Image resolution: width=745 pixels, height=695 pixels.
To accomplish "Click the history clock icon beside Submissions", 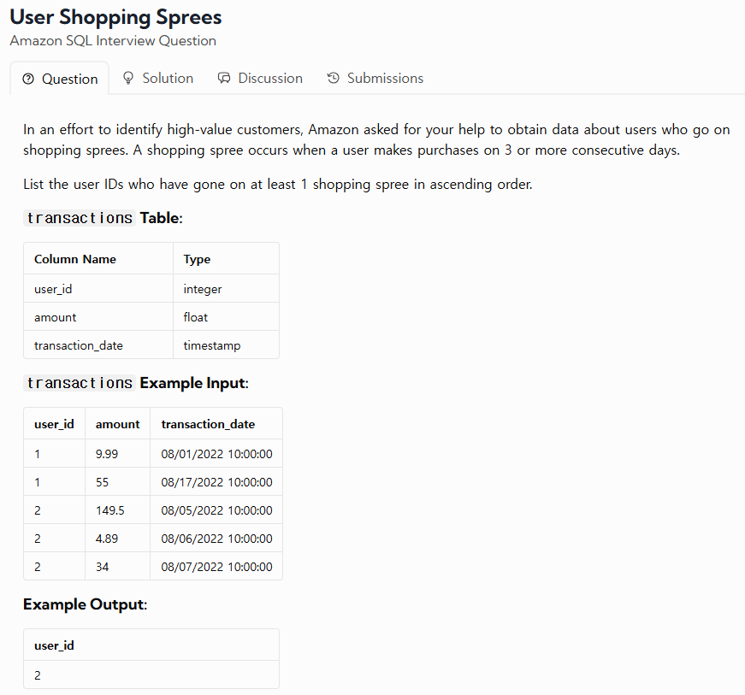I will coord(333,78).
